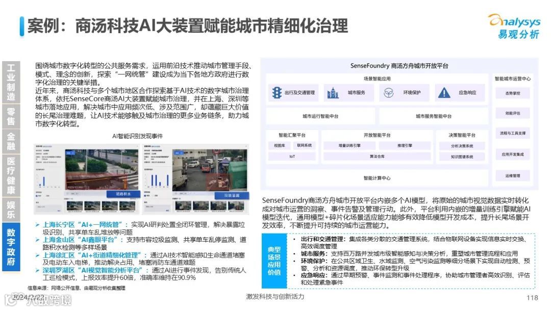Select the 医疗健康 sidebar tab
The width and height of the screenshot is (551, 310).
[x=11, y=175]
